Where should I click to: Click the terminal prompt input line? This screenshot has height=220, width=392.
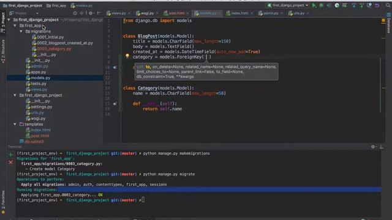(x=143, y=200)
